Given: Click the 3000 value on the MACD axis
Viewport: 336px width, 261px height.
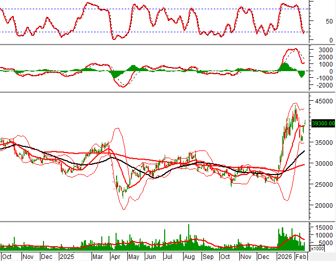Looking at the screenshot, I should 324,50.
